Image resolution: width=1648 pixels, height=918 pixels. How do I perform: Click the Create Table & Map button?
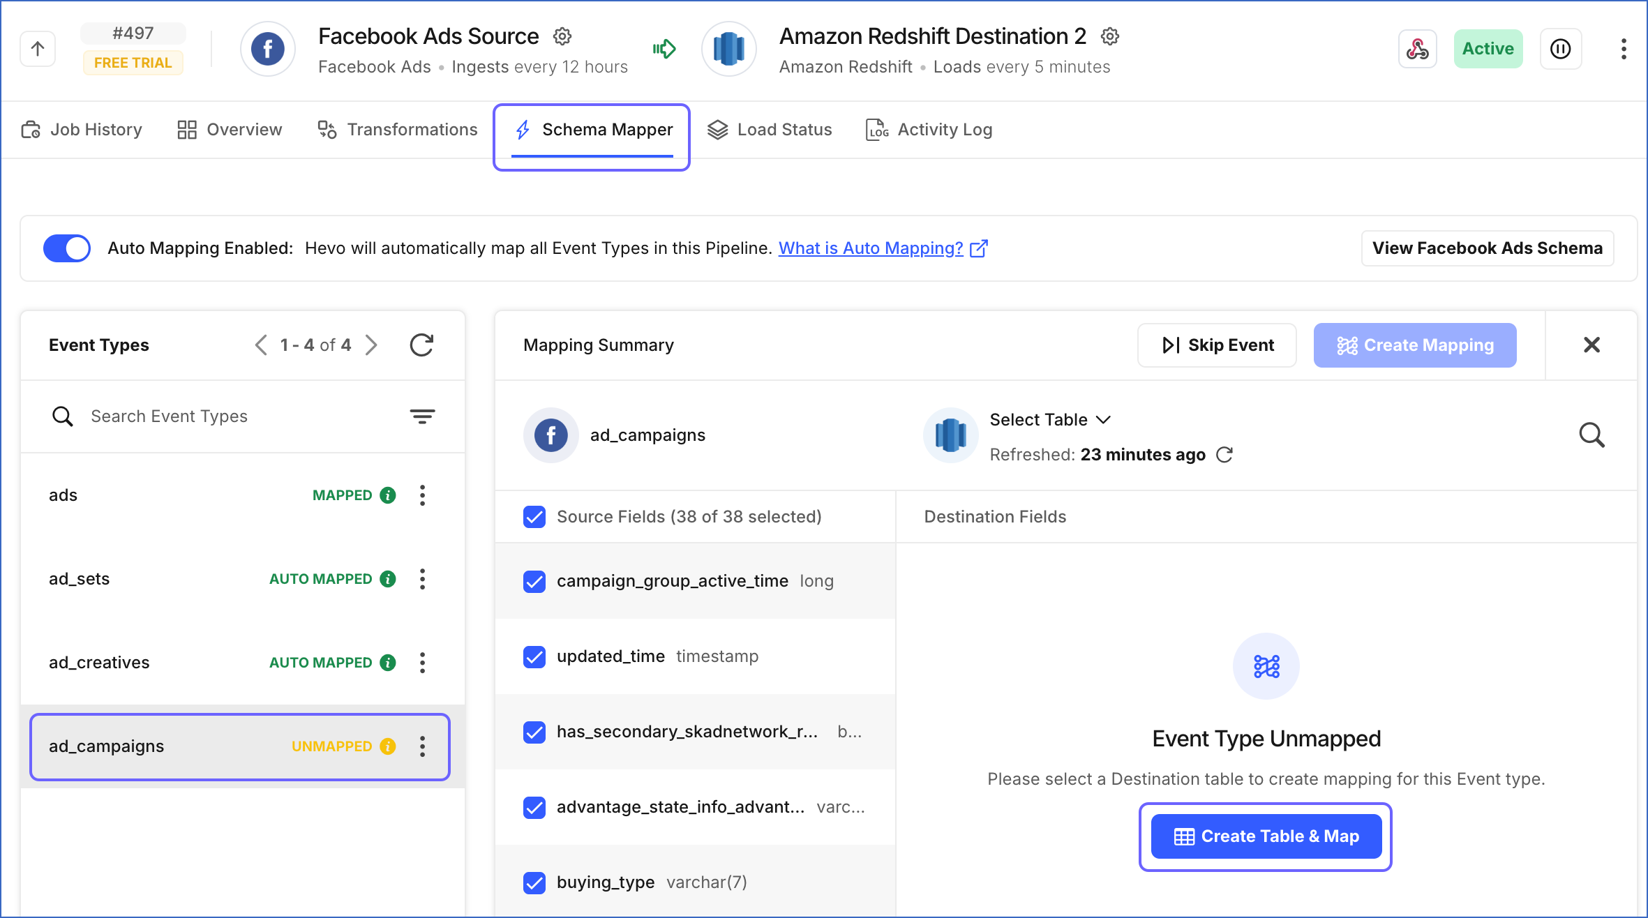coord(1266,836)
